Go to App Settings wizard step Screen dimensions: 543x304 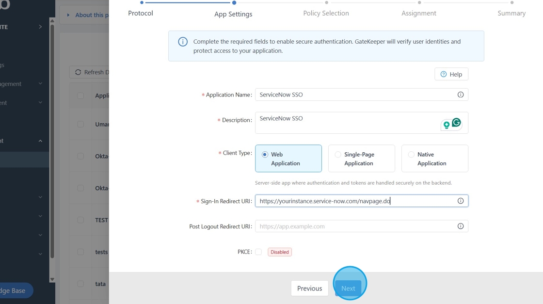pos(233,14)
